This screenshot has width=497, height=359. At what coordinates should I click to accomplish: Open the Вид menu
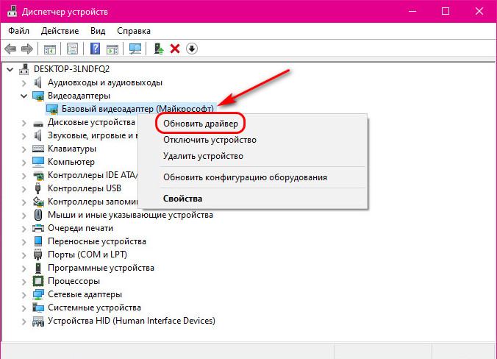pos(98,31)
